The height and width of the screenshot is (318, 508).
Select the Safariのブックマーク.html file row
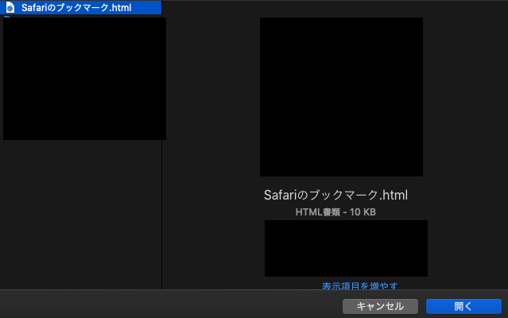click(80, 7)
